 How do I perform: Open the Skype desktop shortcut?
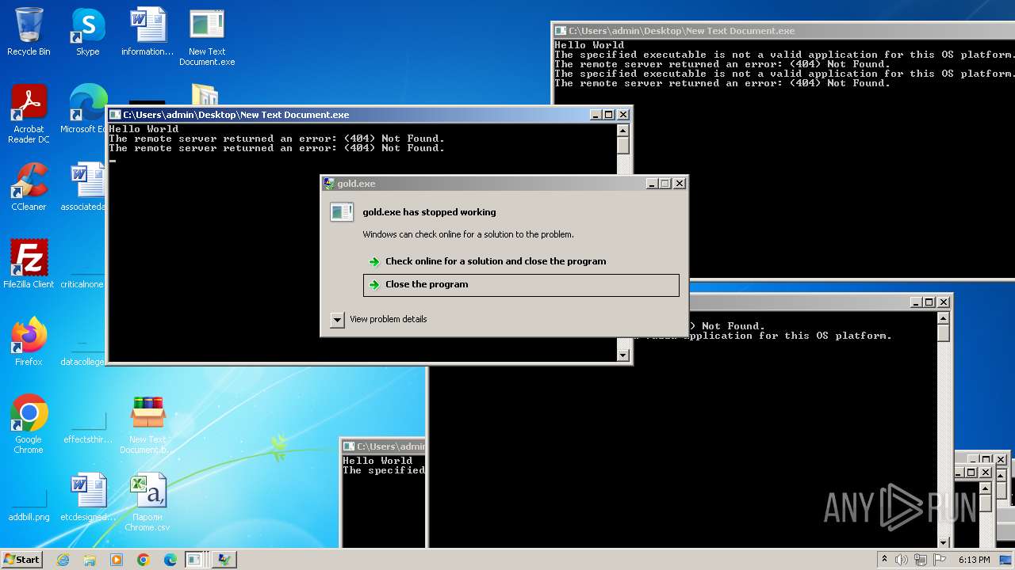click(x=87, y=32)
